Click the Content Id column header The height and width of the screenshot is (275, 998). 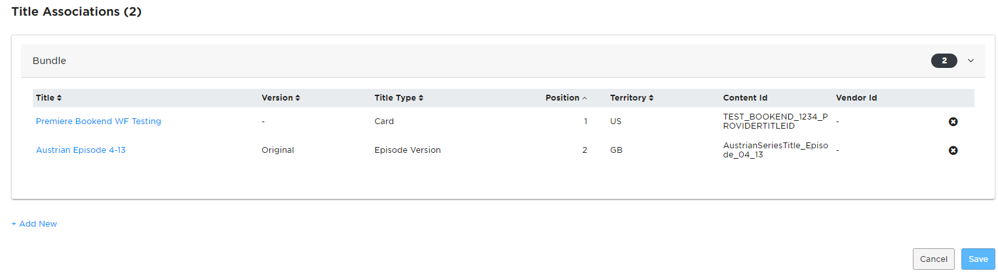(x=745, y=98)
